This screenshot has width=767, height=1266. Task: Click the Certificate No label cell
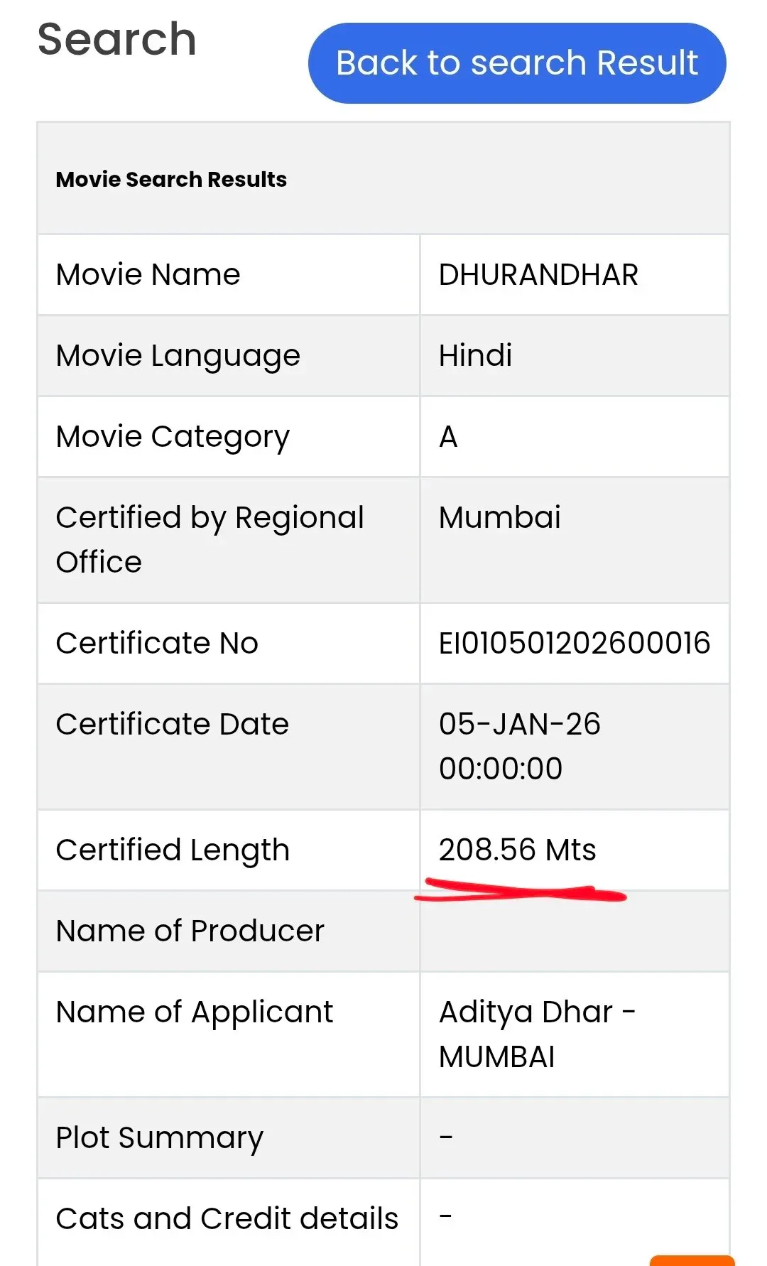tap(157, 642)
